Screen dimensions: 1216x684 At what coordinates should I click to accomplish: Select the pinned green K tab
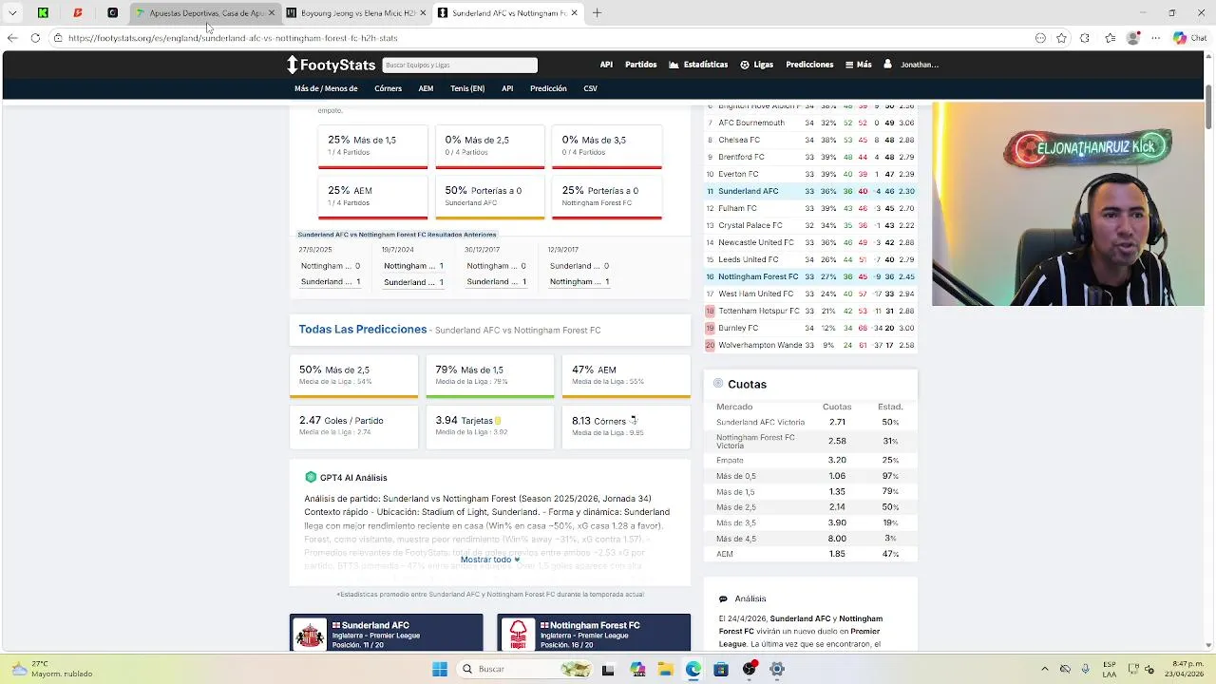(x=43, y=13)
